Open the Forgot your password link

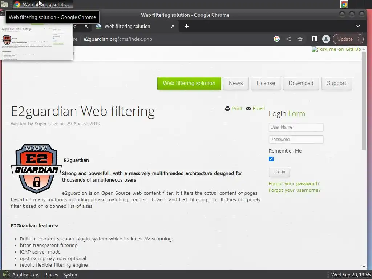tap(294, 183)
